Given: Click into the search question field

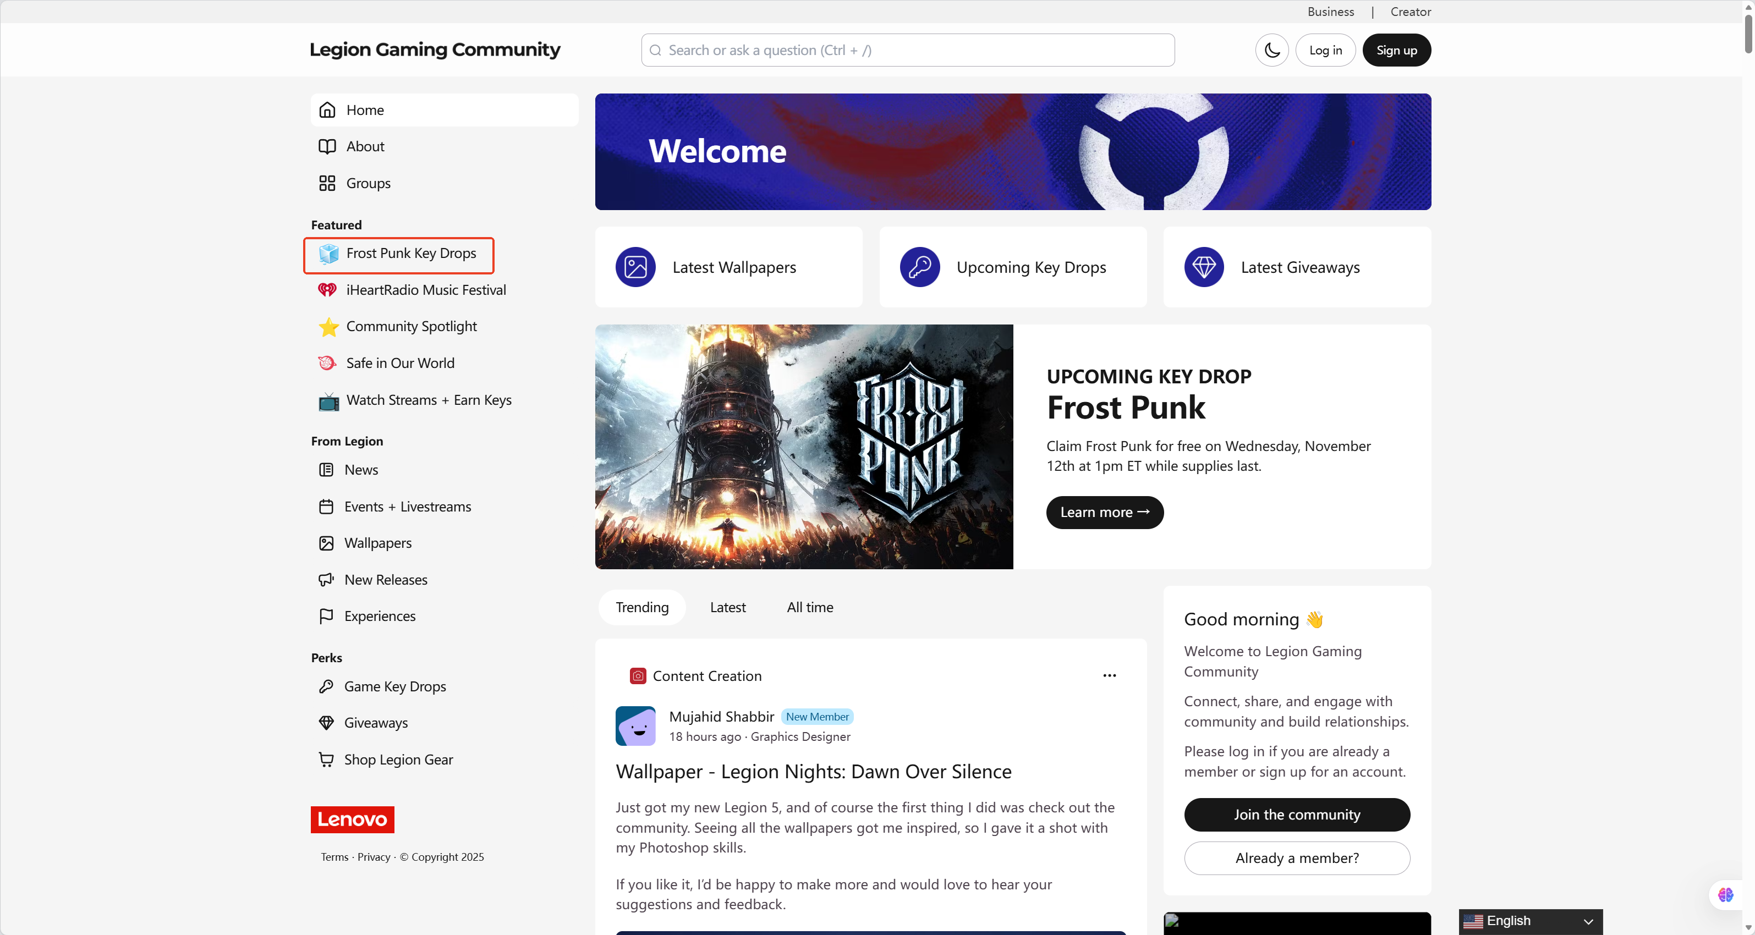Looking at the screenshot, I should 907,51.
